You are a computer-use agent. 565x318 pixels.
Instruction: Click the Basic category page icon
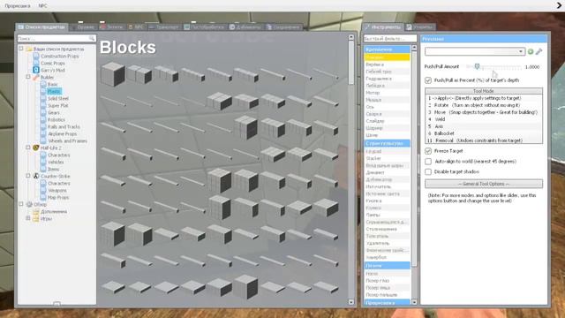click(x=43, y=85)
